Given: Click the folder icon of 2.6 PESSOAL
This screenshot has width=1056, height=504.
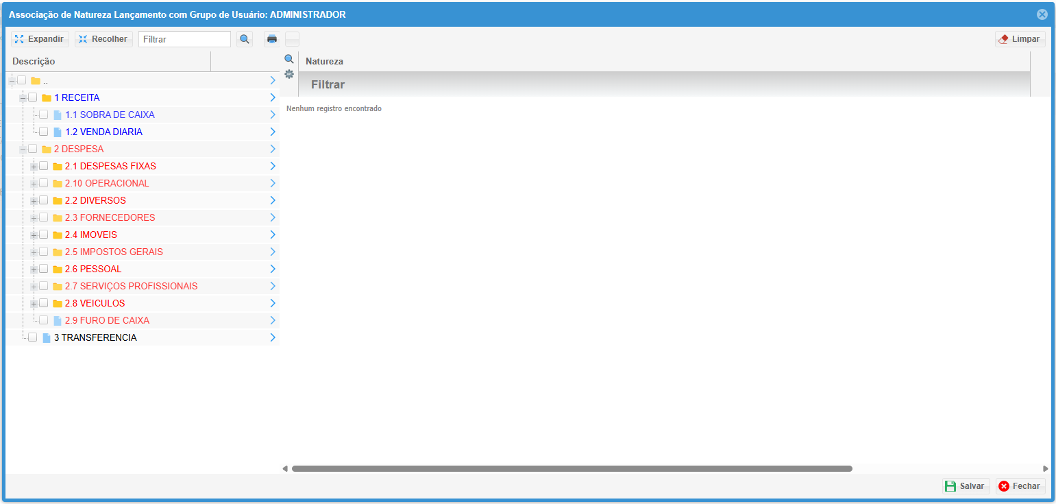Looking at the screenshot, I should [x=58, y=269].
